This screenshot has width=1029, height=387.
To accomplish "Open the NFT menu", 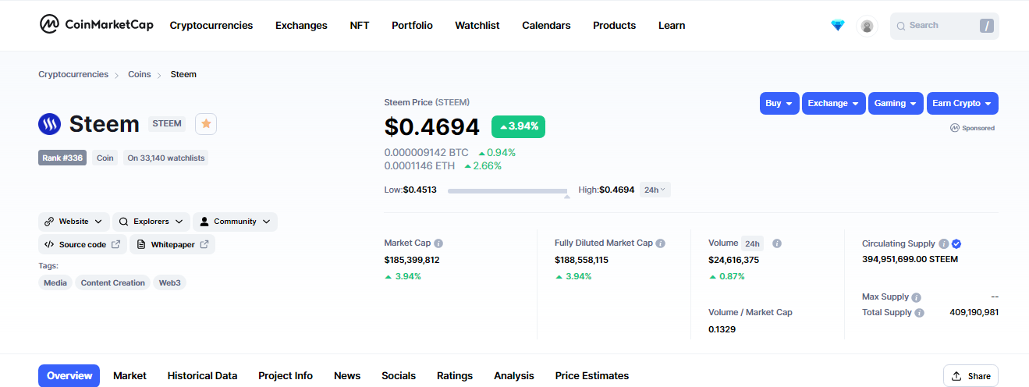I will coord(360,26).
